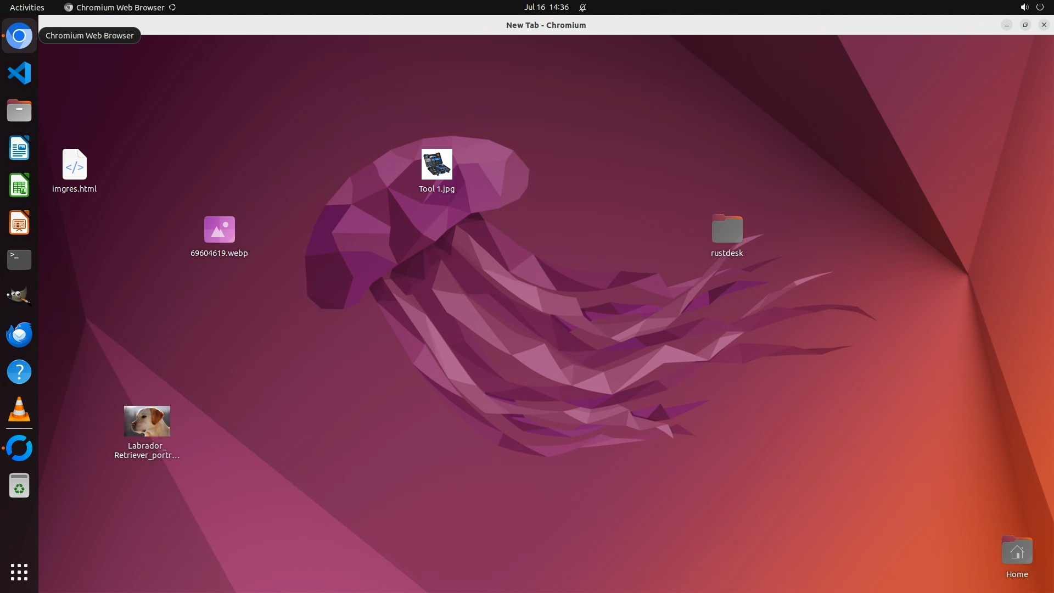Show Applications grid button

tap(19, 572)
